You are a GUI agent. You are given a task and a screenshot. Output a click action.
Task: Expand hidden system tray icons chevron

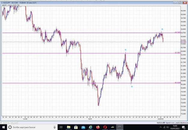tap(161, 127)
